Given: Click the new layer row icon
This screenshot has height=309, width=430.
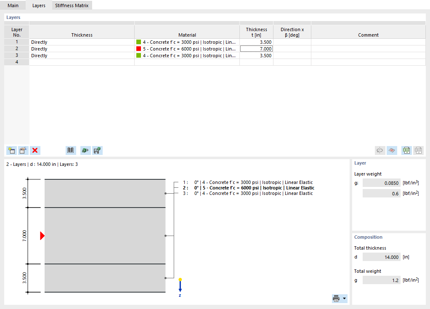Looking at the screenshot, I should [11, 150].
